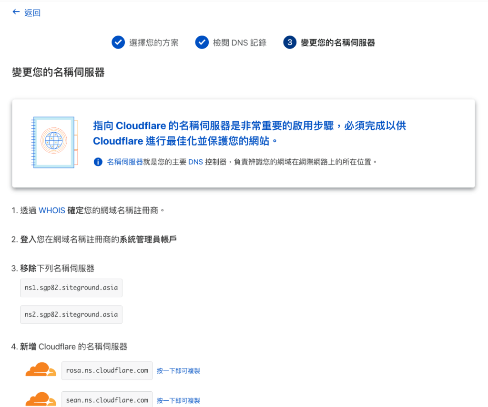Image resolution: width=488 pixels, height=407 pixels.
Task: Click the back arrow icon
Action: coord(16,12)
